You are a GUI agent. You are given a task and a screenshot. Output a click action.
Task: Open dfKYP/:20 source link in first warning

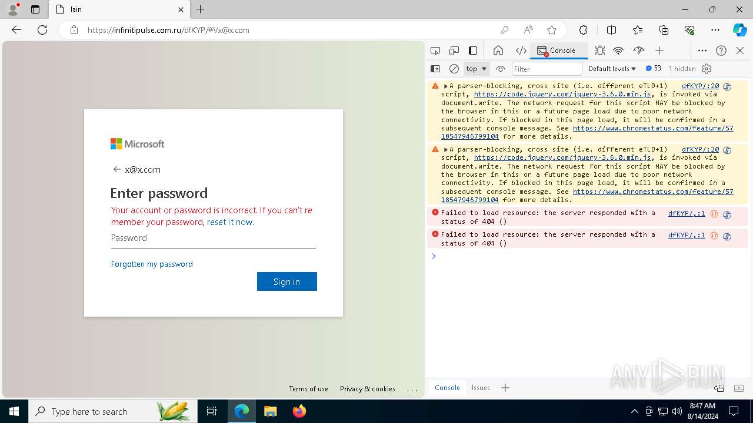(700, 86)
